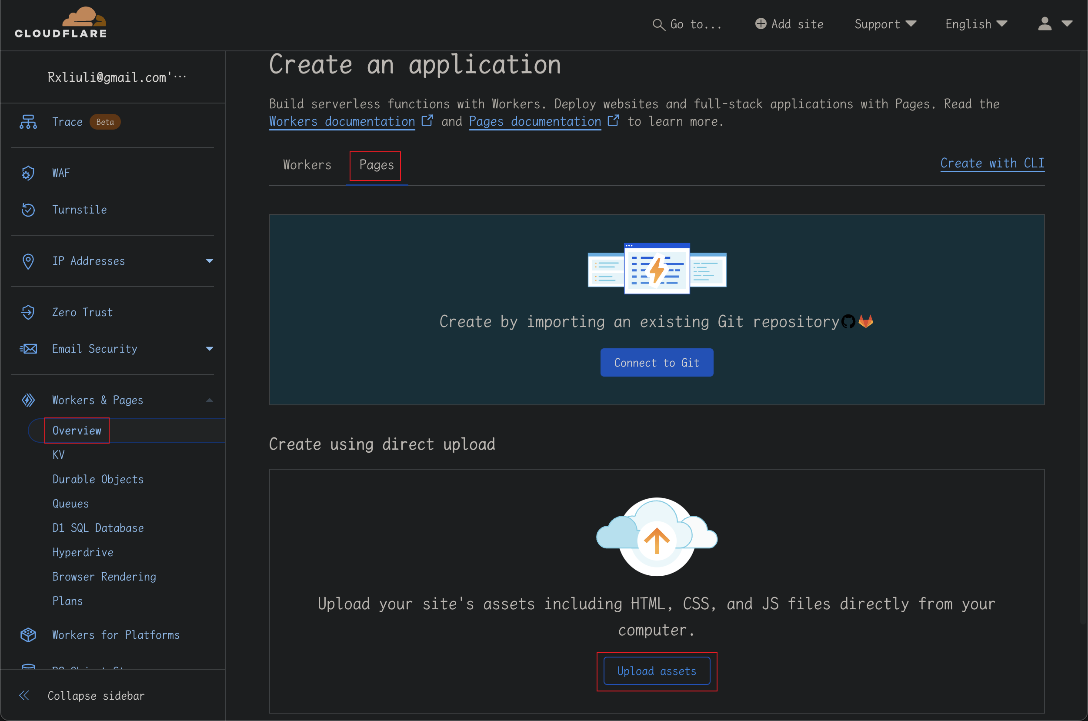Click the Upload assets button
Image resolution: width=1088 pixels, height=721 pixels.
coord(656,671)
